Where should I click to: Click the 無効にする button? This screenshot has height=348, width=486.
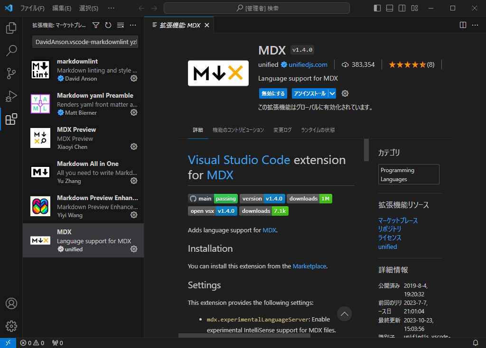coord(273,93)
